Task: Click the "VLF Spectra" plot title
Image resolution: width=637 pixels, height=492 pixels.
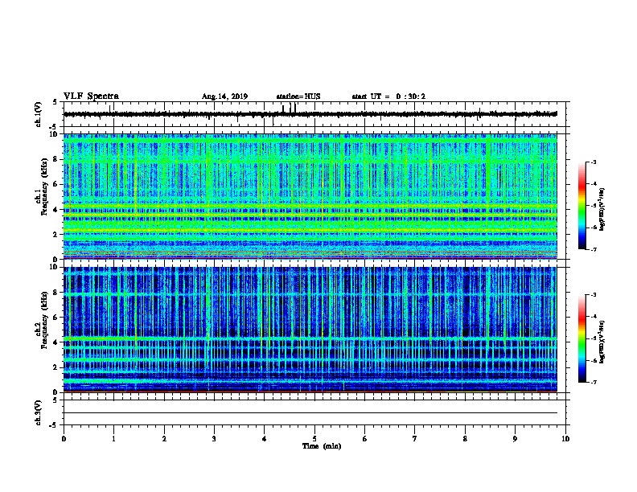Action: [x=91, y=96]
